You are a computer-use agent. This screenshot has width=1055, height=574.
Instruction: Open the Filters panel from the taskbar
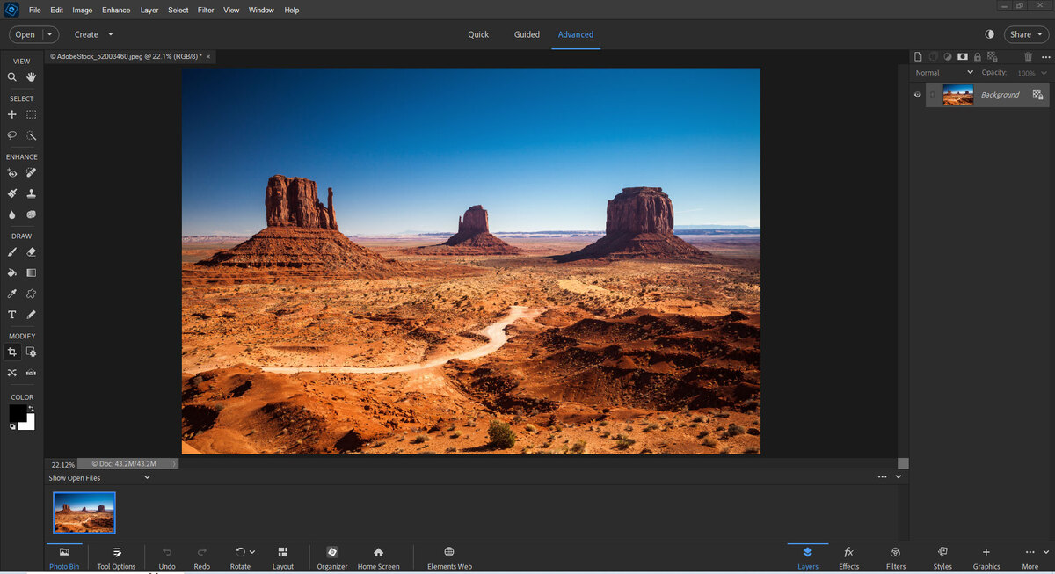click(896, 558)
